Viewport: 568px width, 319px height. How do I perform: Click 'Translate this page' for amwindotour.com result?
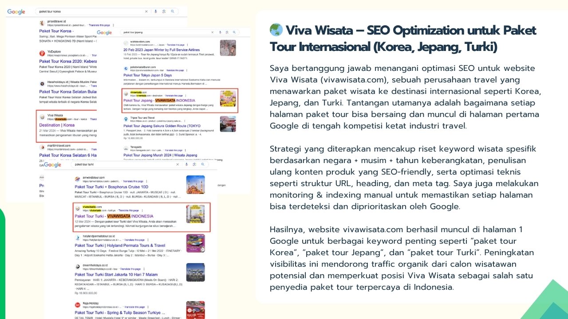tap(133, 181)
